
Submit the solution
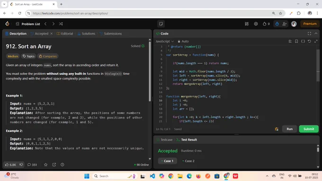tap(309, 129)
